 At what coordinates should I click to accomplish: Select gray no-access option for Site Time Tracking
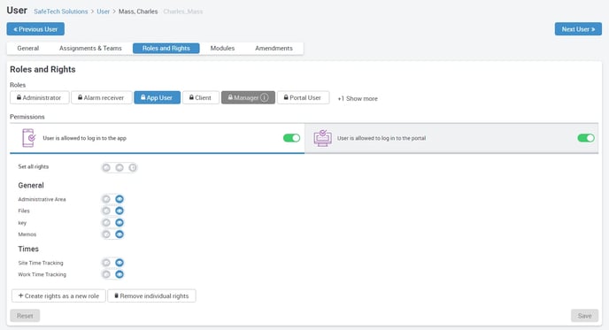[x=106, y=263]
